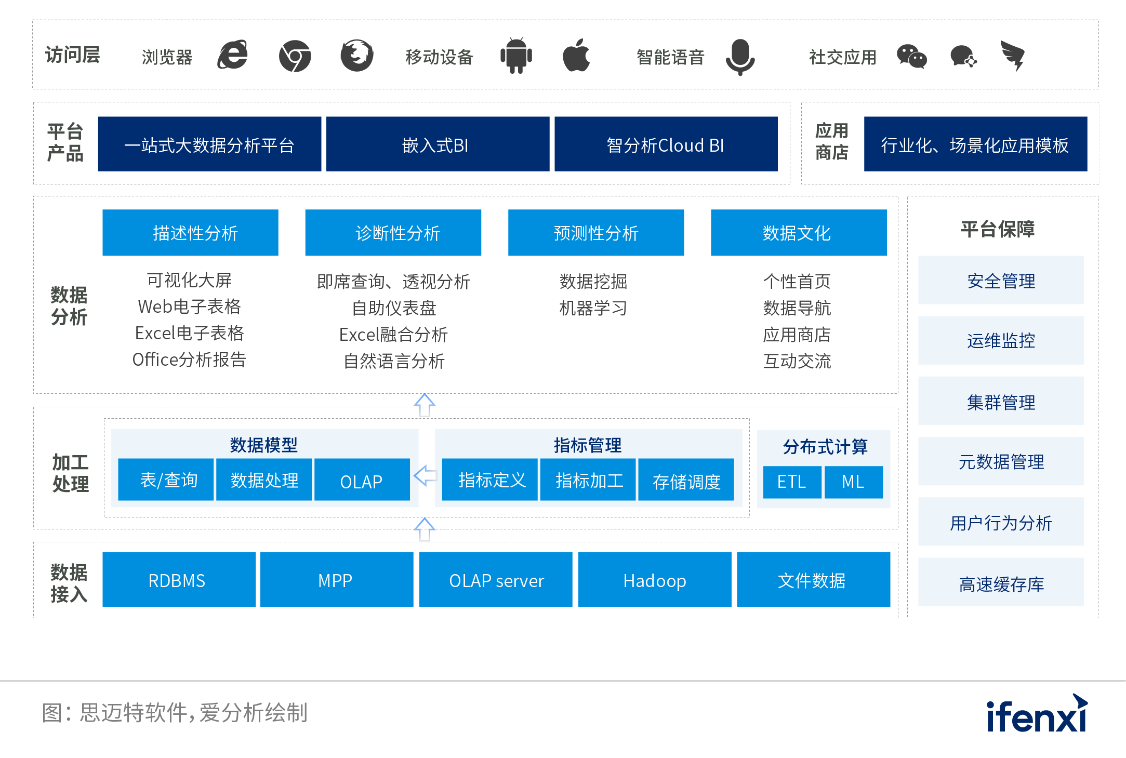The width and height of the screenshot is (1126, 758).
Task: Select 安全管理 under 平台保障
Action: 1000,280
